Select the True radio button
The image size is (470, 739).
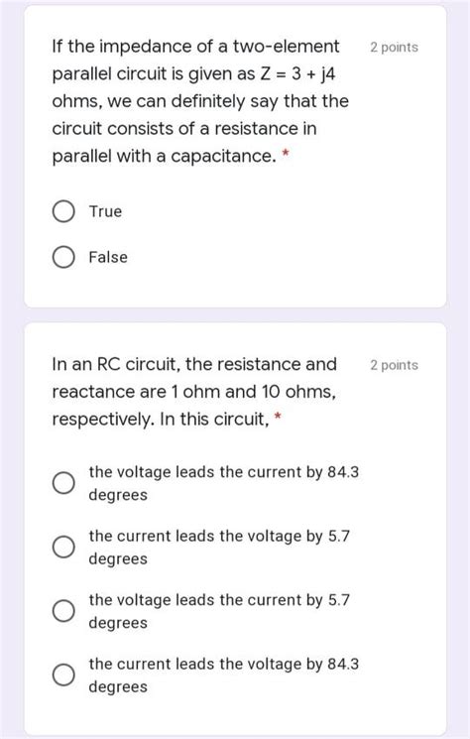point(63,211)
